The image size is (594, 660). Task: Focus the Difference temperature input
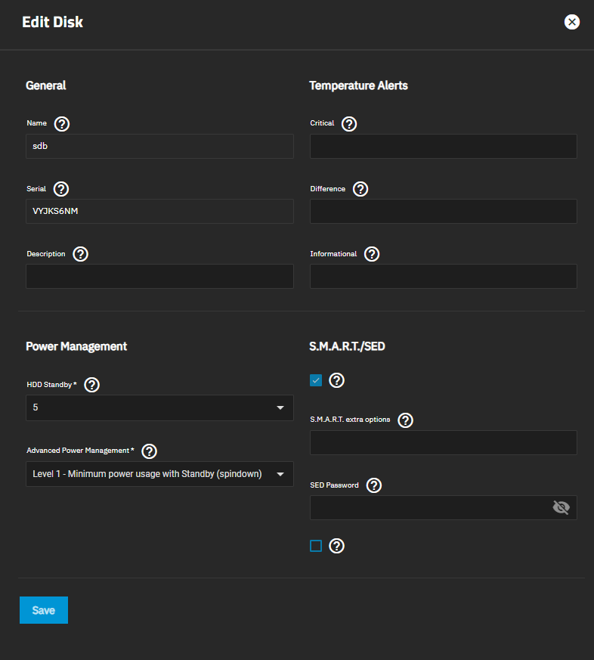point(444,211)
